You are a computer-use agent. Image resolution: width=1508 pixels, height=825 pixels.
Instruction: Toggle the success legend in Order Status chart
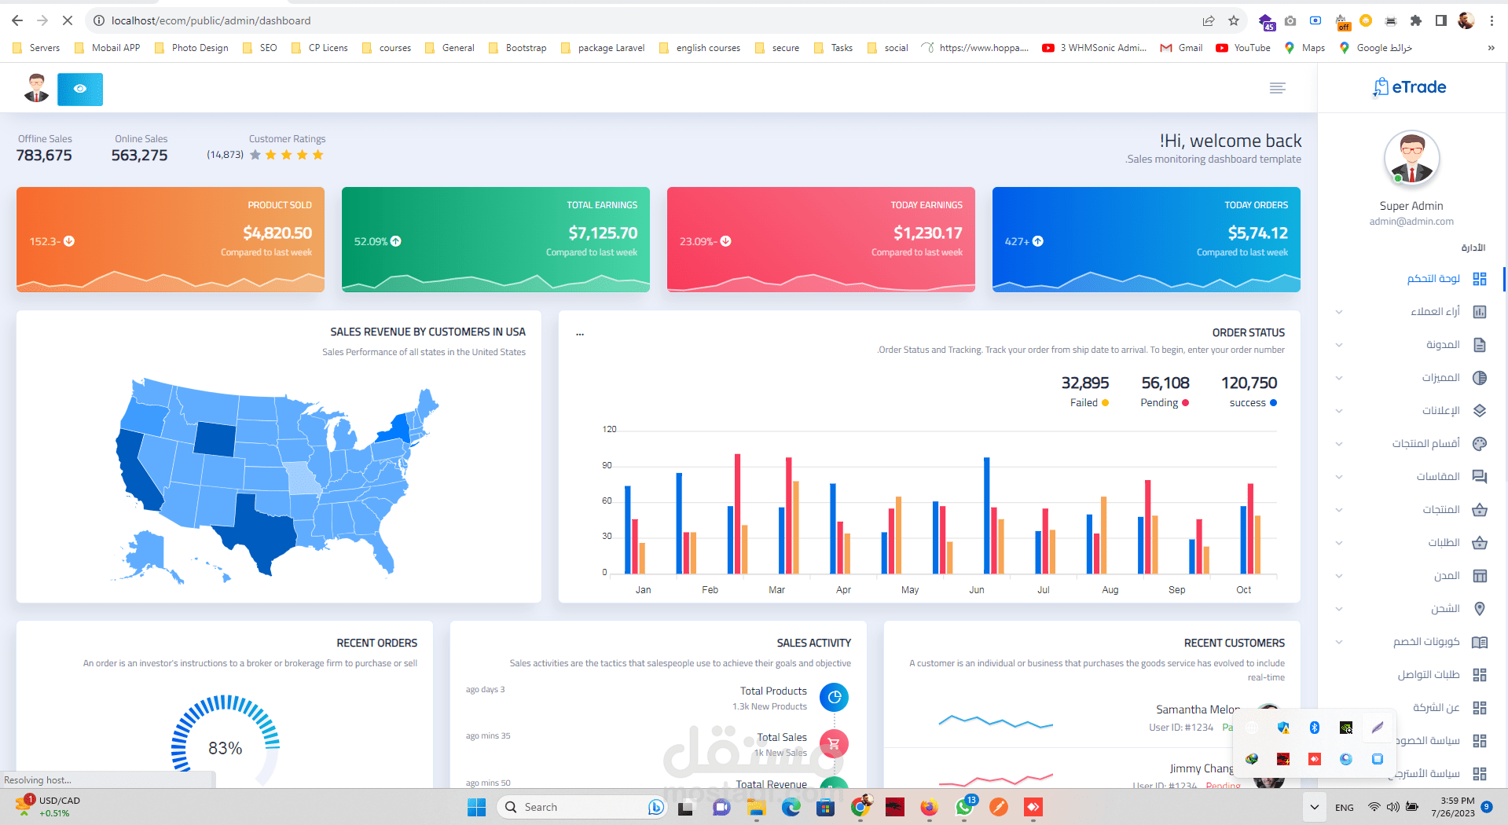tap(1253, 403)
